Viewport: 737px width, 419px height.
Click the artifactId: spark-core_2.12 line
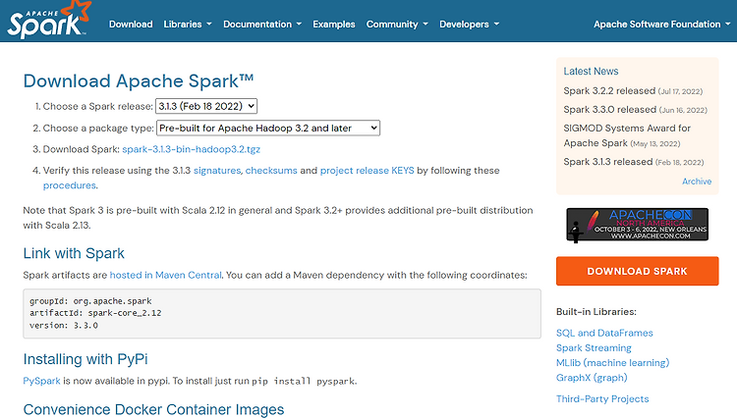[x=95, y=313]
